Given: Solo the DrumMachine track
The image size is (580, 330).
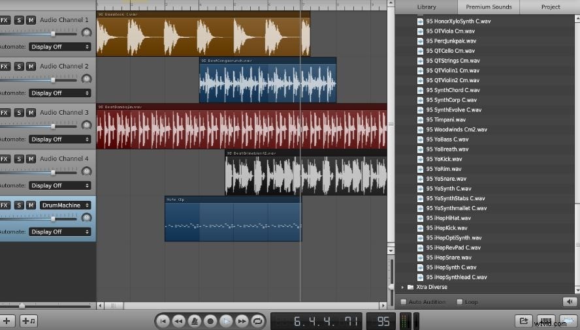Looking at the screenshot, I should click(x=19, y=205).
